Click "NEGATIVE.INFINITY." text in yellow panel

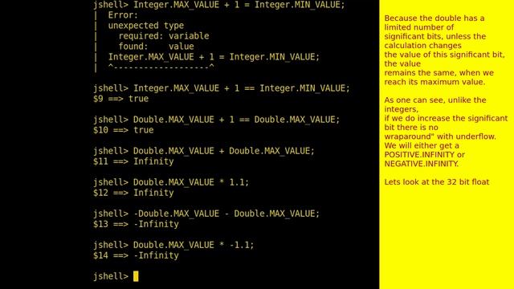(421, 164)
